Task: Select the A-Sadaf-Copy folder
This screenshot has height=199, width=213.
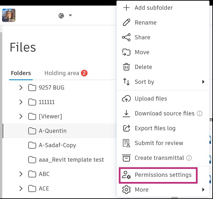Action: (57, 145)
